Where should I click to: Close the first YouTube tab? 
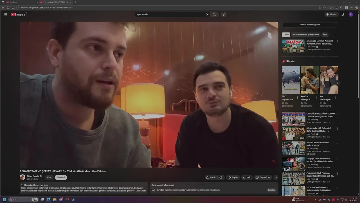(37, 2)
